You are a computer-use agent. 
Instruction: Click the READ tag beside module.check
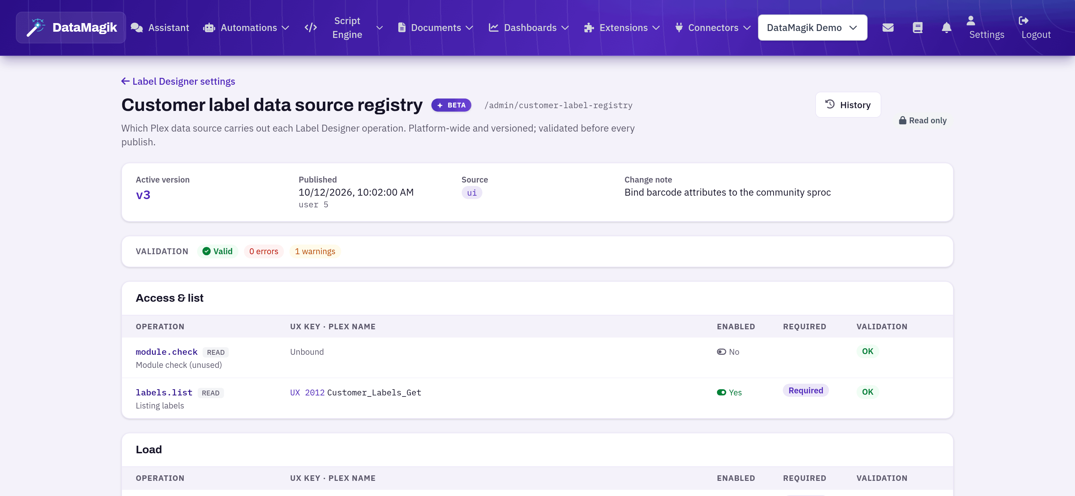pyautogui.click(x=216, y=352)
